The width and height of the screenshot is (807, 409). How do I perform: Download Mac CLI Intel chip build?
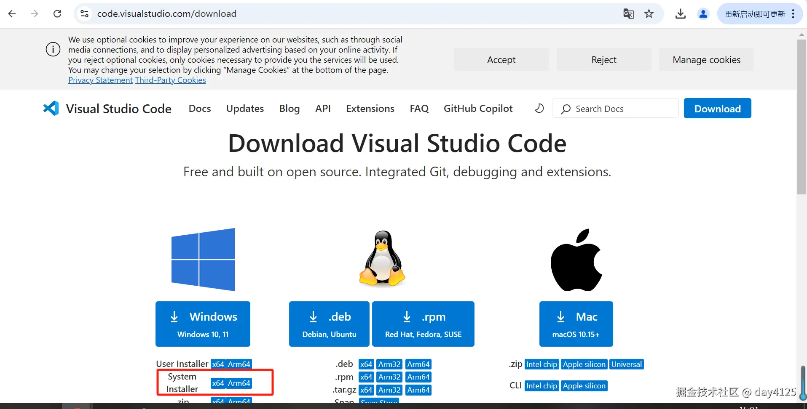542,386
